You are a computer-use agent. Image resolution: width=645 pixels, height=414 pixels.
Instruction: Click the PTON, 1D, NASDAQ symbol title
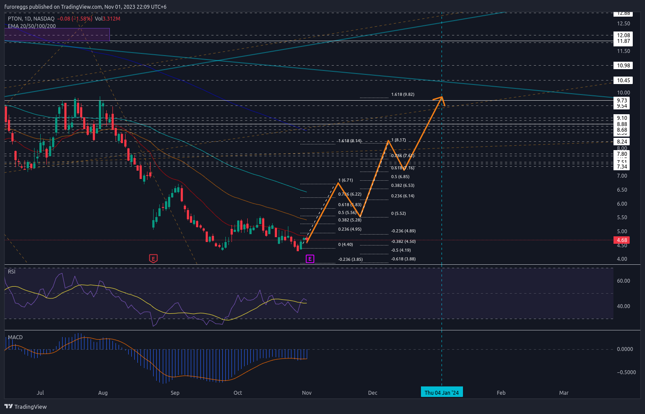pyautogui.click(x=31, y=19)
